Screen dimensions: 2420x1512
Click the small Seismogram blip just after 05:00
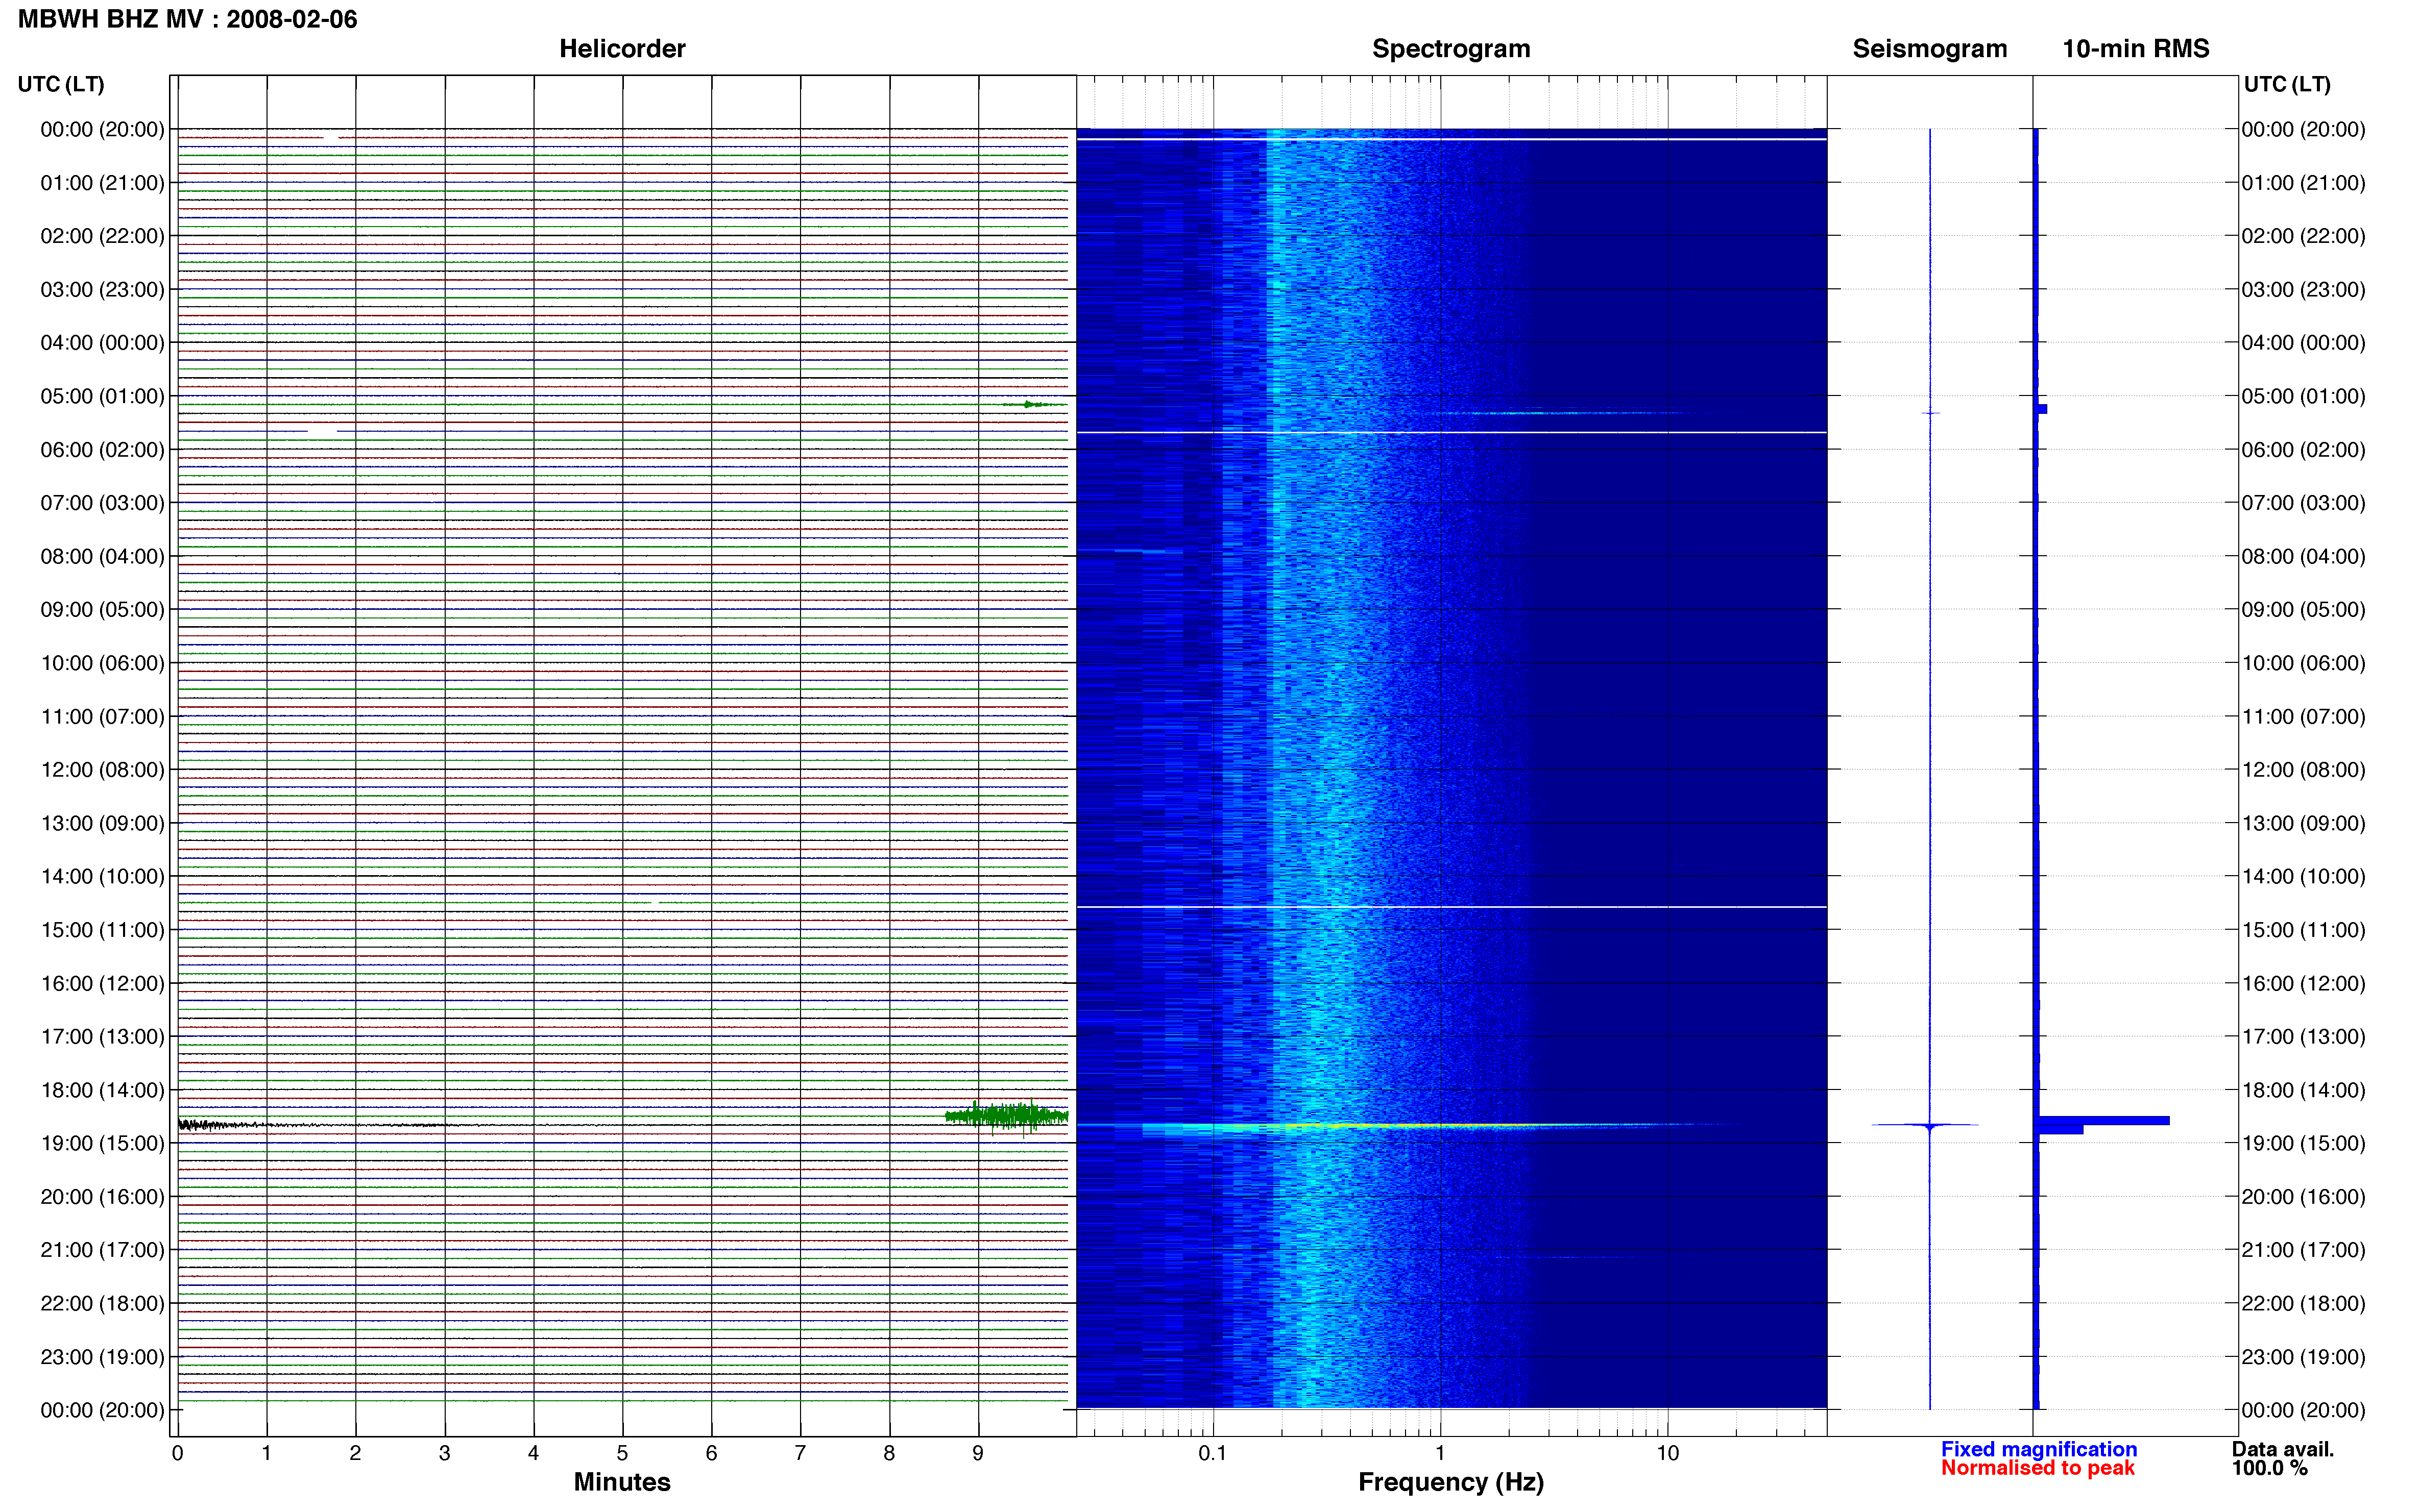pos(1930,413)
